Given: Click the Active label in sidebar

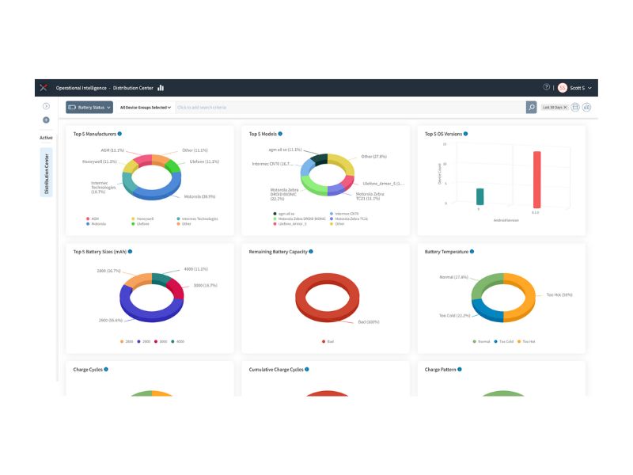Looking at the screenshot, I should (46, 138).
